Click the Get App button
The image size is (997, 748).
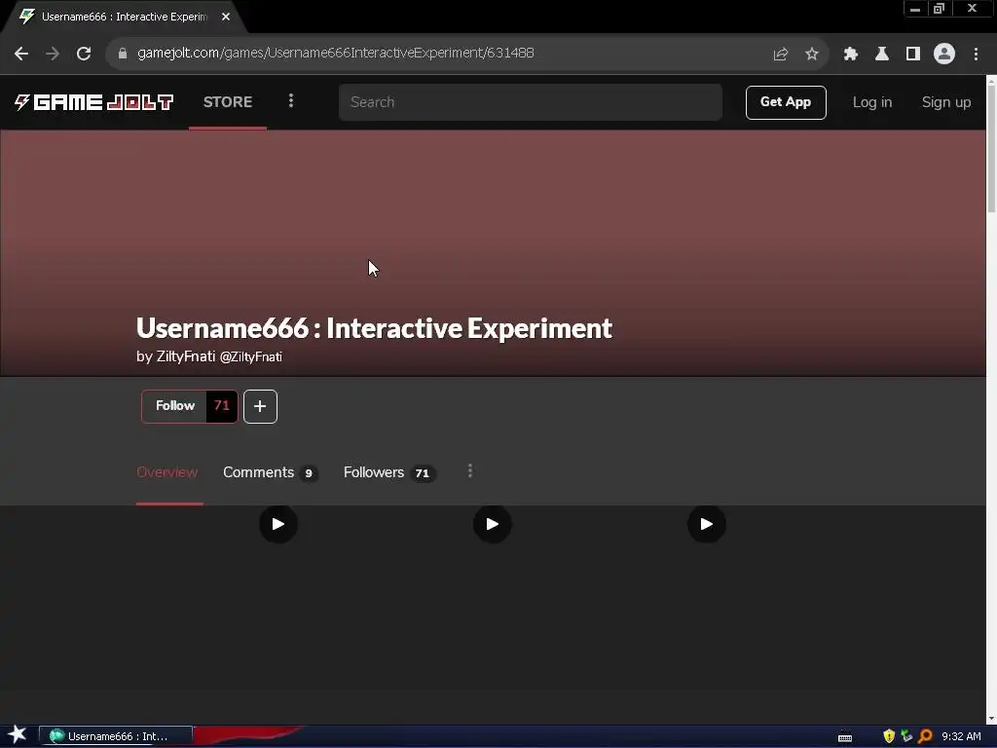click(x=786, y=102)
